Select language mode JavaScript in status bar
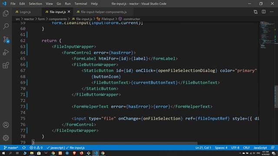Screen dimensions: 278x156 click(x=260, y=148)
